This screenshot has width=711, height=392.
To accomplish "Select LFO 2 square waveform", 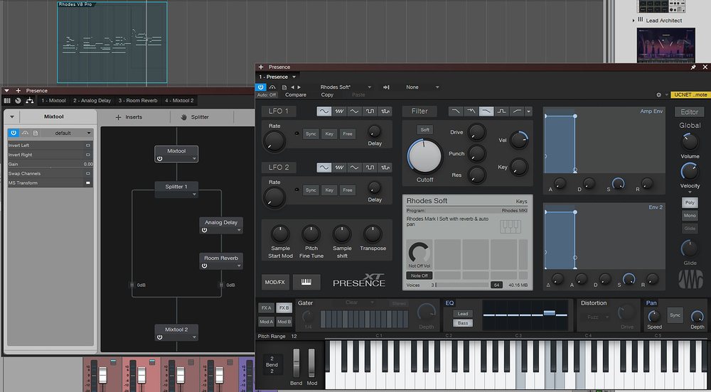I will pos(370,168).
